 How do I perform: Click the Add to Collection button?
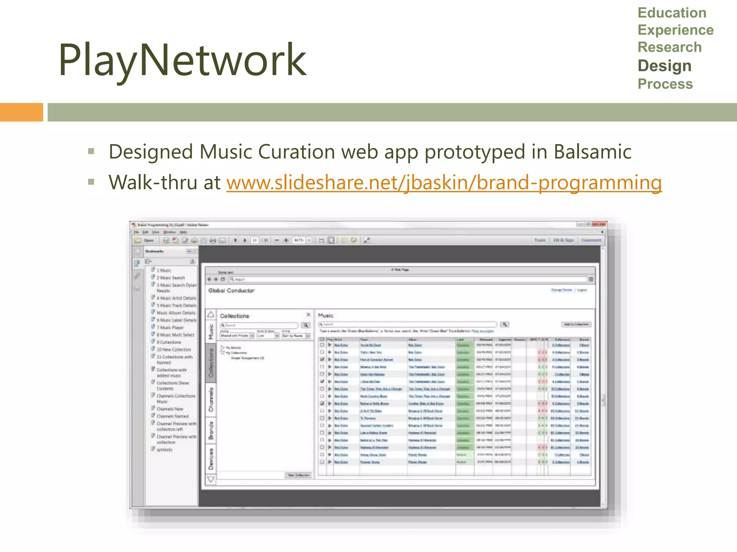pos(576,324)
